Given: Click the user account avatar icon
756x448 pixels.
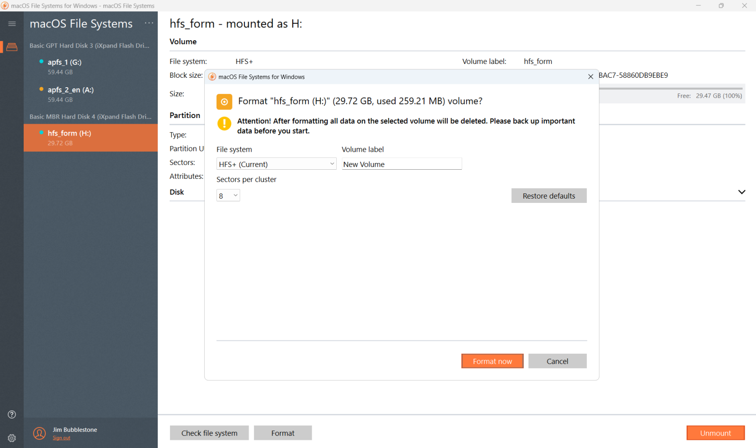Looking at the screenshot, I should point(39,433).
